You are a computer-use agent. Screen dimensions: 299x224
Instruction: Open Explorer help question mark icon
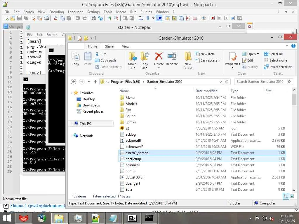(293, 46)
